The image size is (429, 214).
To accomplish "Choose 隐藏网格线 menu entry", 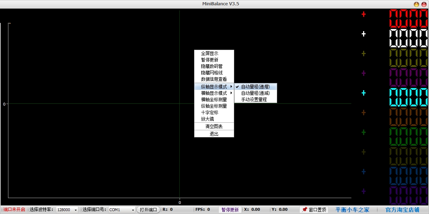I will point(214,73).
